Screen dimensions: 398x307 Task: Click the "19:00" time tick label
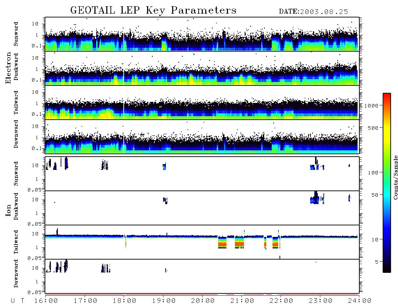[x=164, y=301]
